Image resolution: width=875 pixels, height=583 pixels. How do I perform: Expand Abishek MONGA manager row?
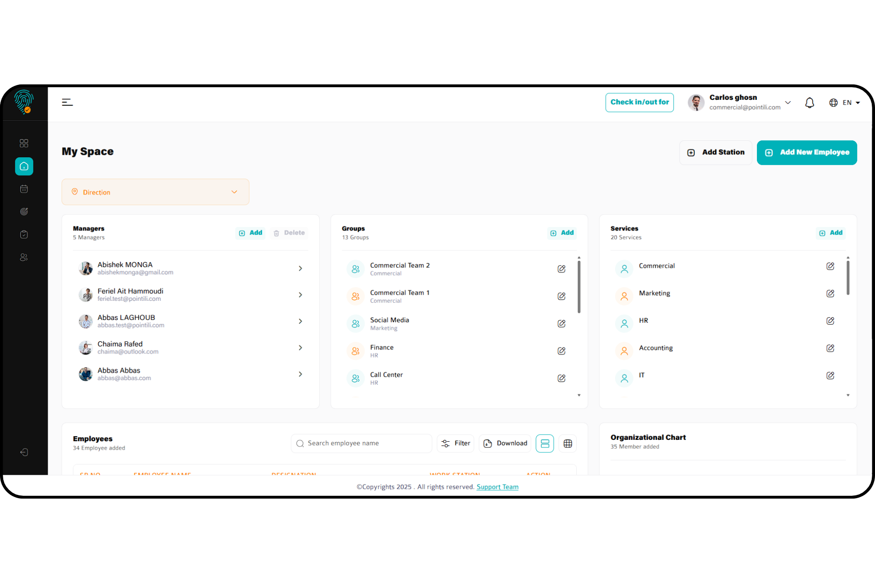coord(300,269)
